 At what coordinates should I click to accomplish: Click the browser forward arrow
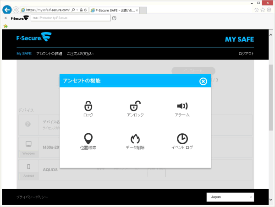pyautogui.click(x=16, y=10)
